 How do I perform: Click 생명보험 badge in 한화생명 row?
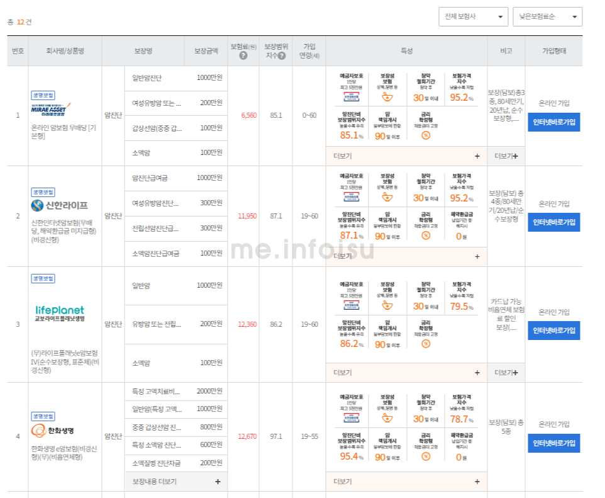(x=43, y=416)
